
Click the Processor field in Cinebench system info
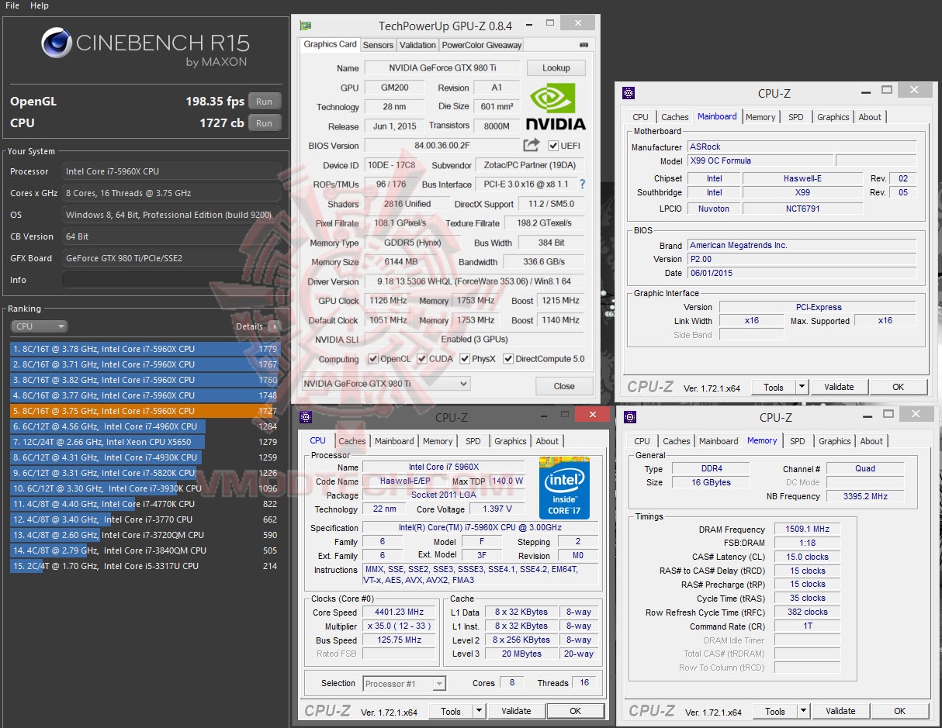[171, 171]
